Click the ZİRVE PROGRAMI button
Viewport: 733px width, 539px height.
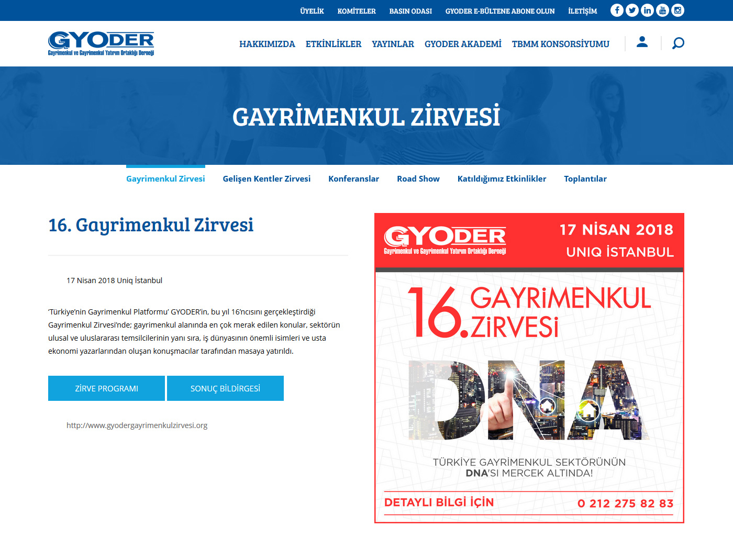(106, 388)
